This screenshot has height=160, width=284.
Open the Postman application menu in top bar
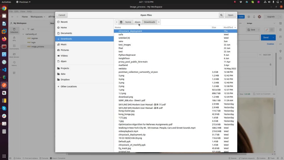[23, 2]
